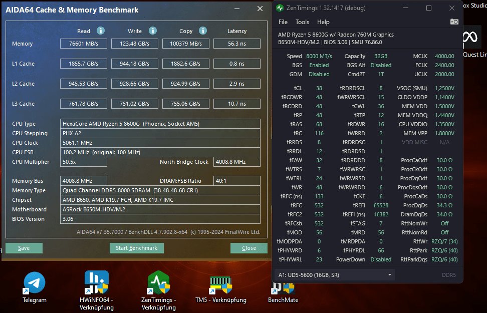Click the CPU FSB value 100.2 MHz
487x313 pixels.
160,152
